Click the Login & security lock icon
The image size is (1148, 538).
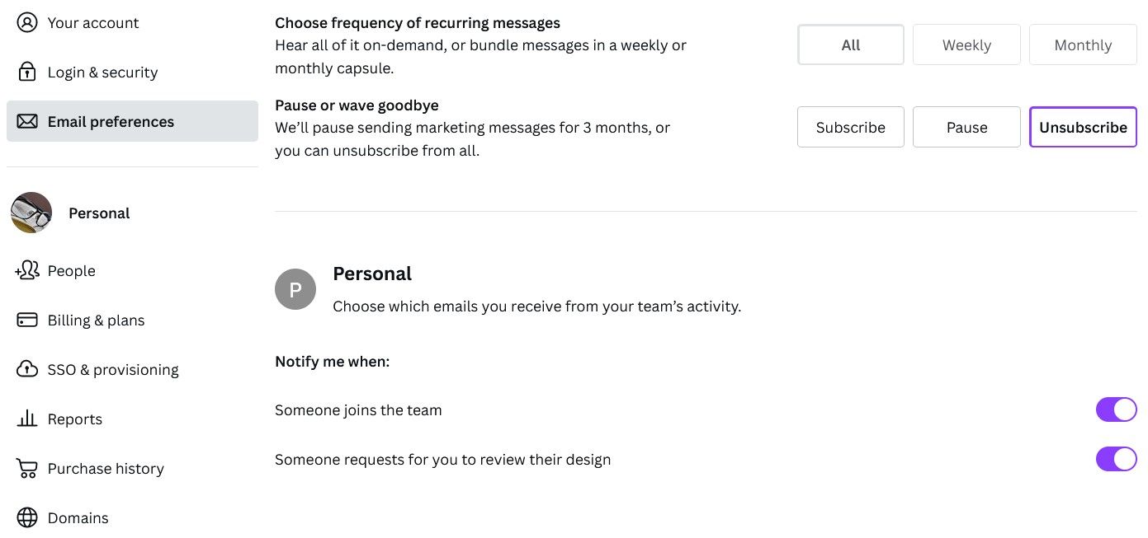tap(27, 72)
